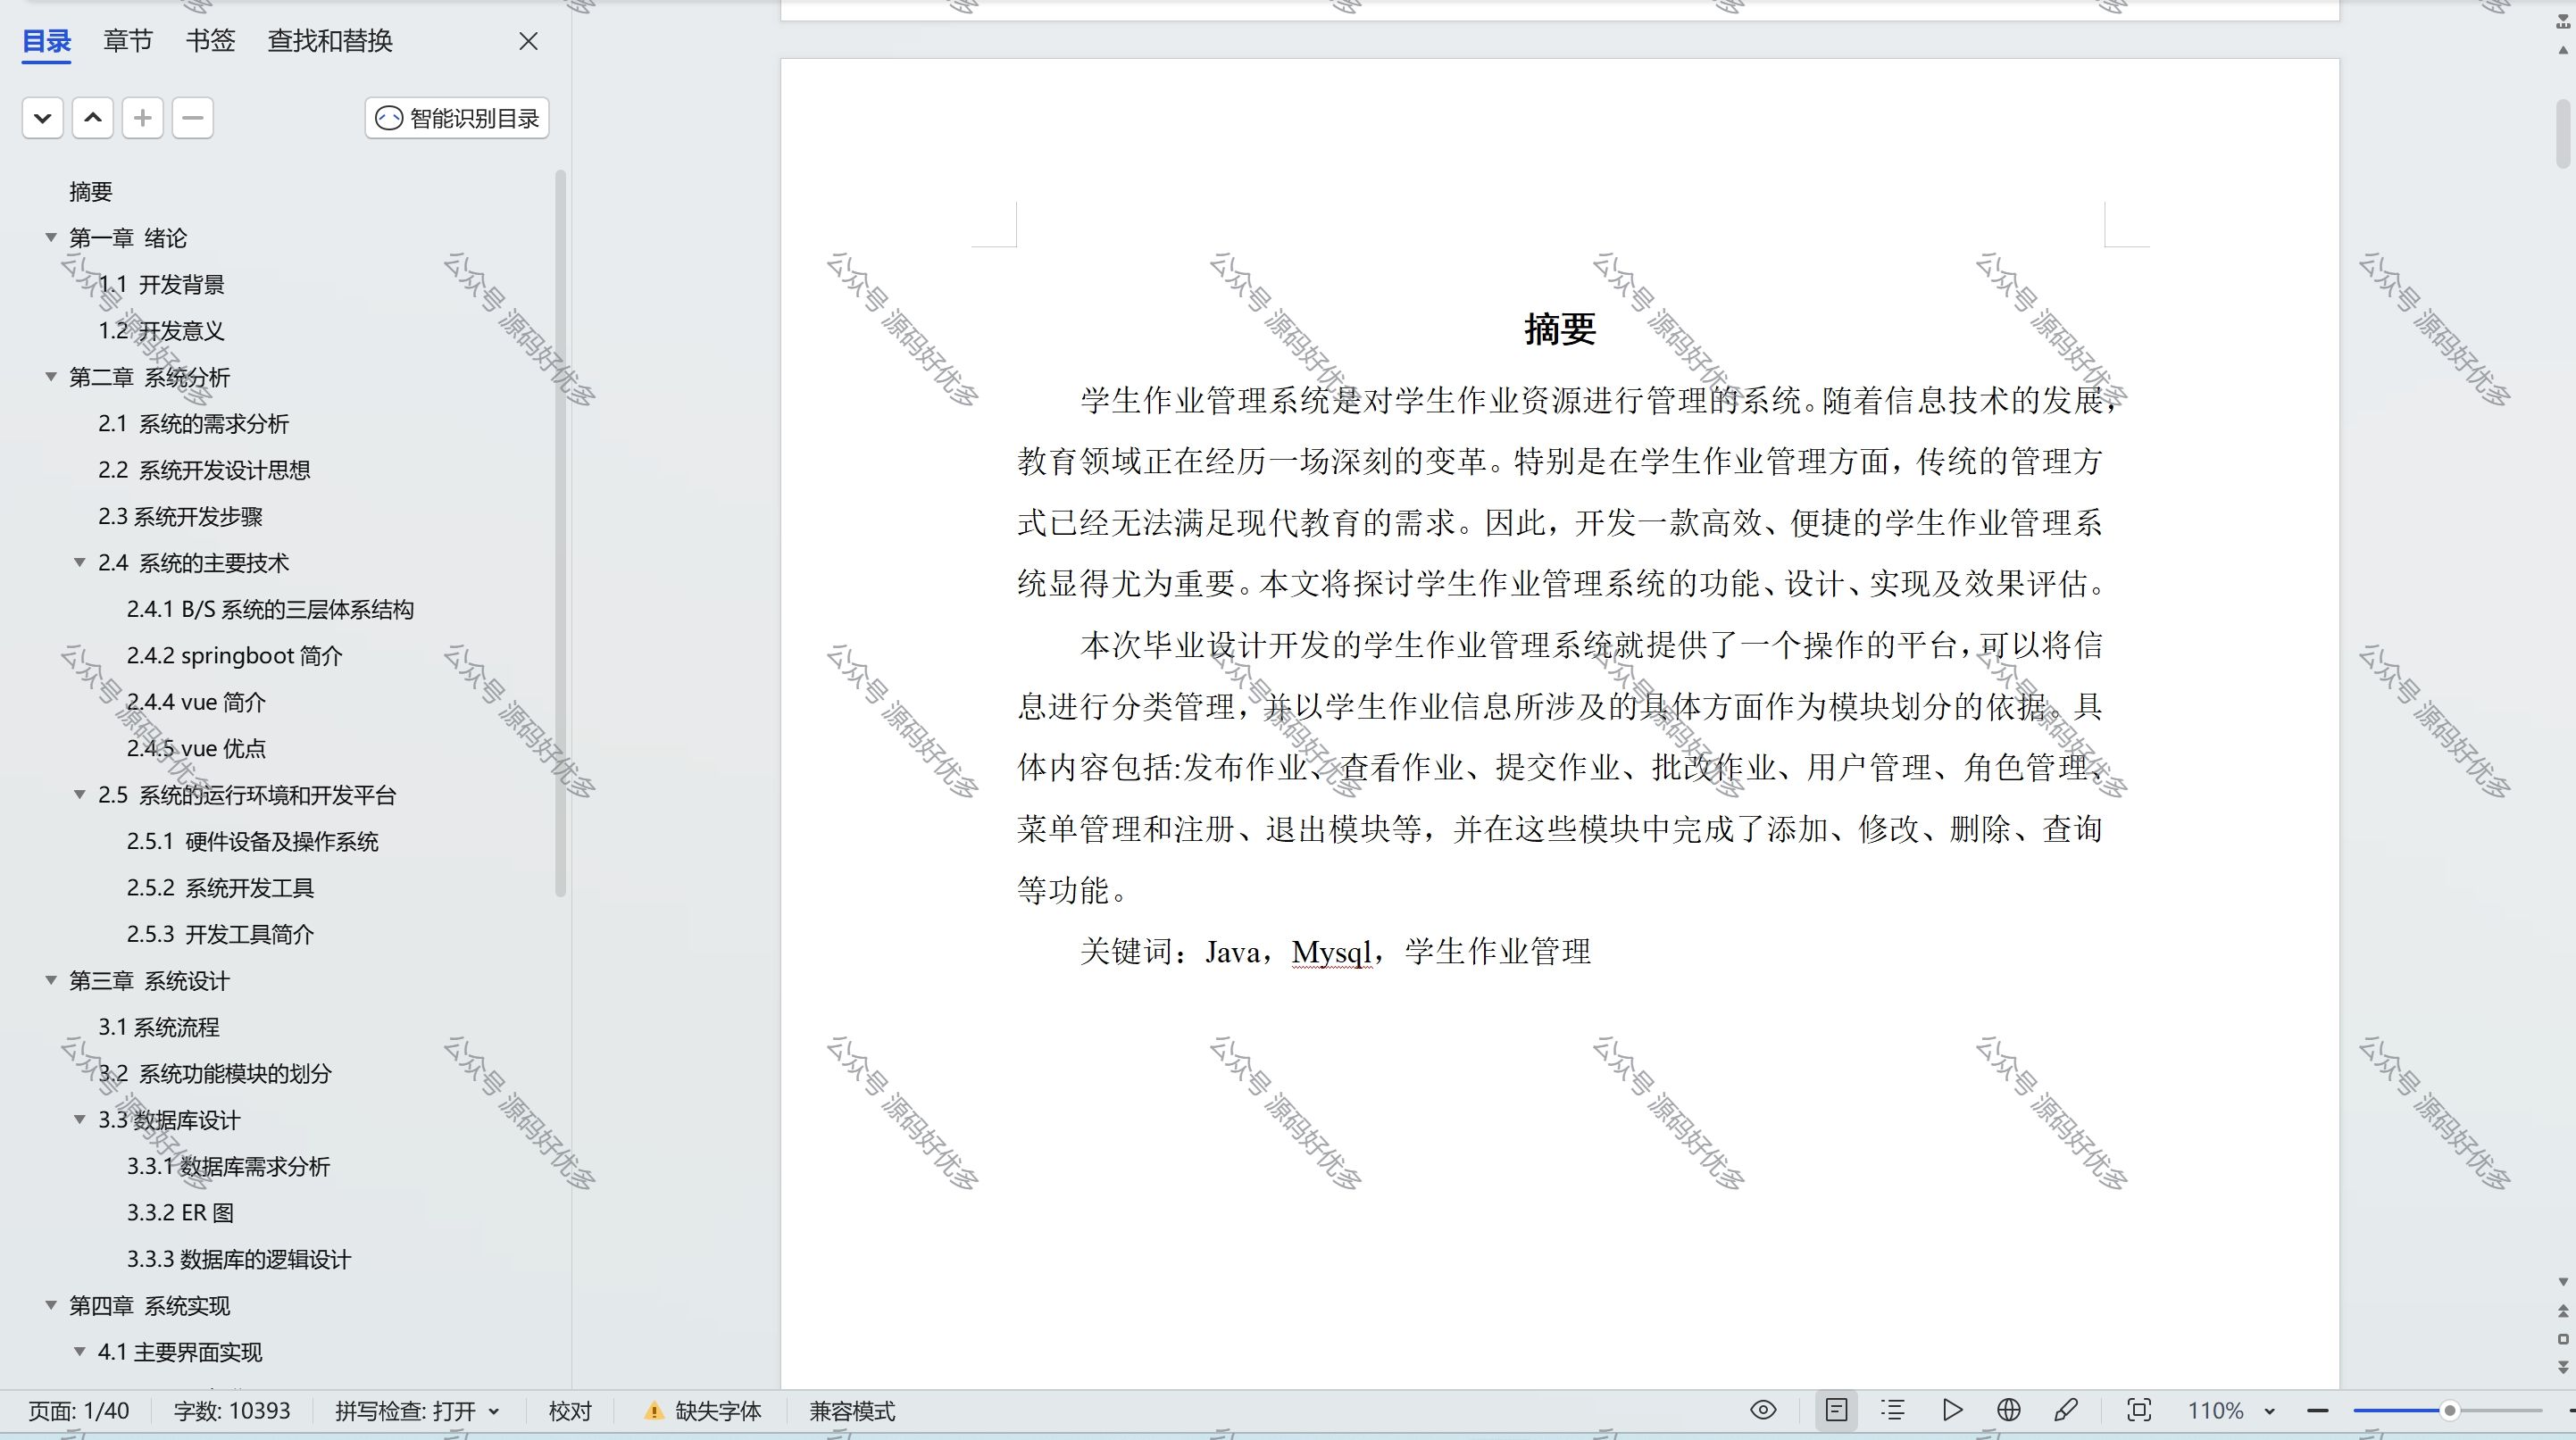Collapse the 第一章 绪论 outline node
This screenshot has height=1440, width=2576.
click(x=51, y=237)
